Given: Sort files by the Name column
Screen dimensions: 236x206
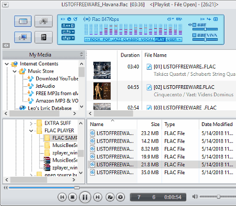Looking at the screenshot, I should [x=96, y=124].
